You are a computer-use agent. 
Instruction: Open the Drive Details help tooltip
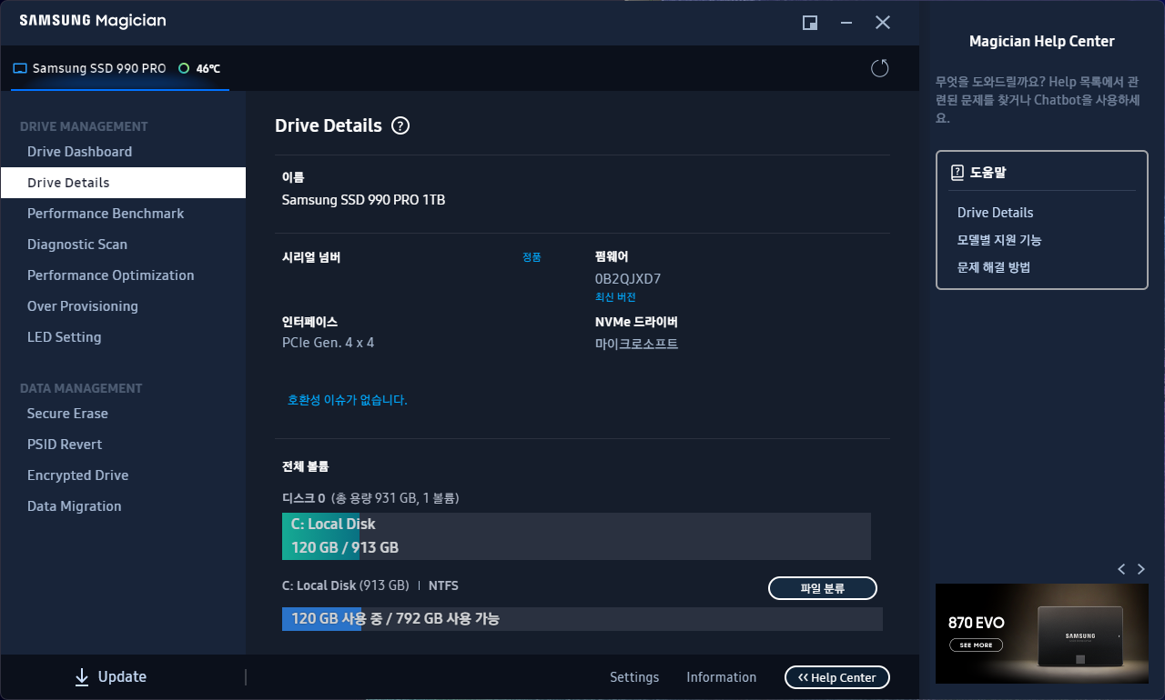[x=400, y=126]
